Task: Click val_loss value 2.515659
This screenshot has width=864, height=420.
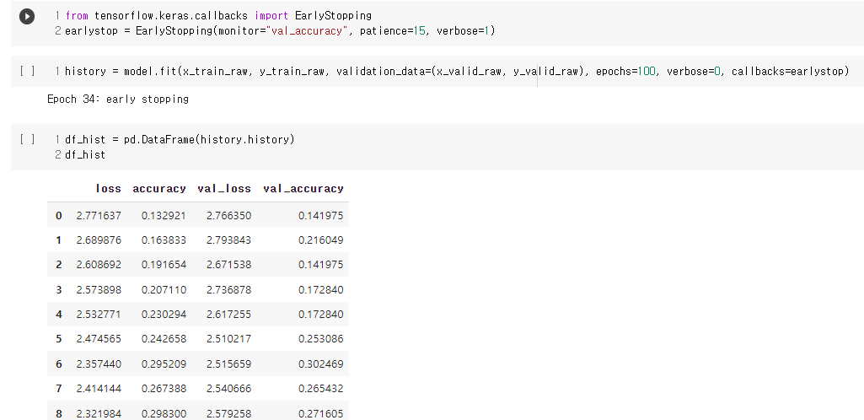Action: pyautogui.click(x=228, y=363)
